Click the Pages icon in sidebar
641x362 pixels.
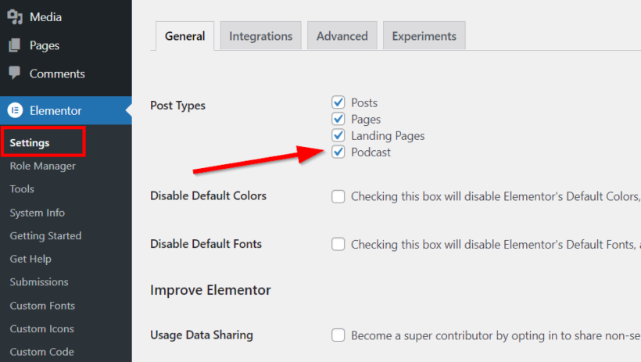pos(15,45)
